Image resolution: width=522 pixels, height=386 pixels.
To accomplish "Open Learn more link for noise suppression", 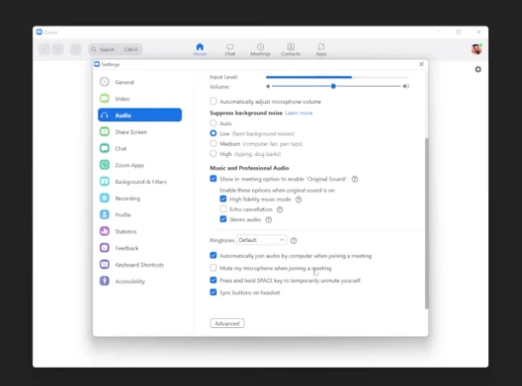I will pyautogui.click(x=299, y=113).
